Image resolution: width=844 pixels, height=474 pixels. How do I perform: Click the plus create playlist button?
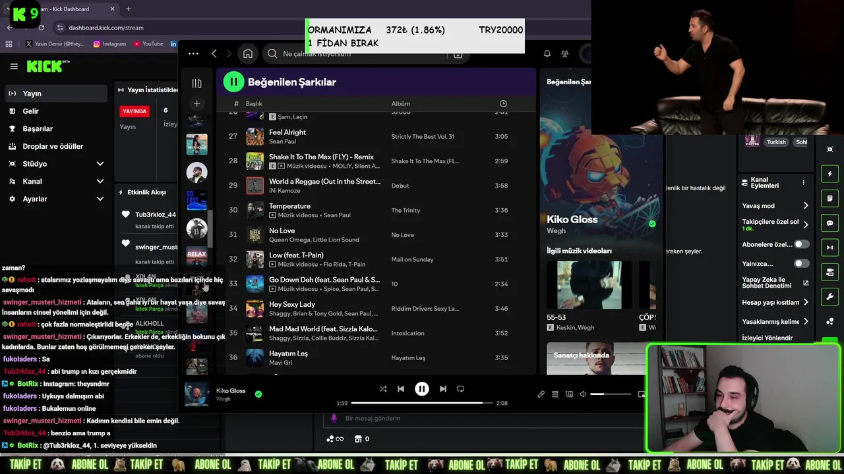tap(196, 103)
